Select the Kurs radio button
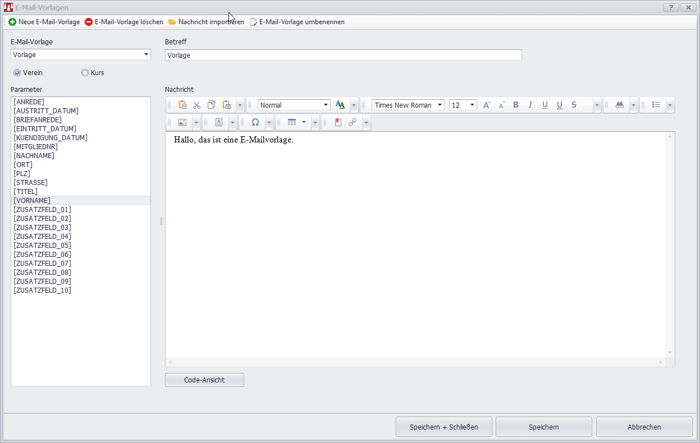This screenshot has width=700, height=443. pos(85,72)
